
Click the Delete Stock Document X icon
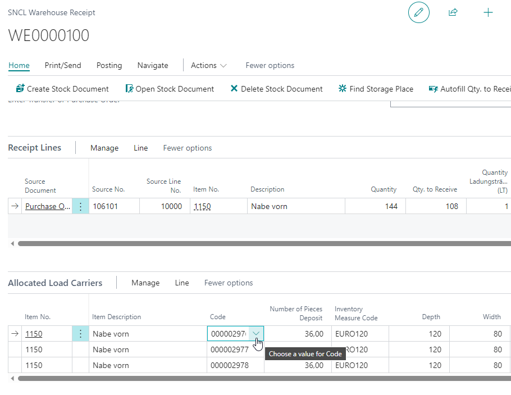234,89
